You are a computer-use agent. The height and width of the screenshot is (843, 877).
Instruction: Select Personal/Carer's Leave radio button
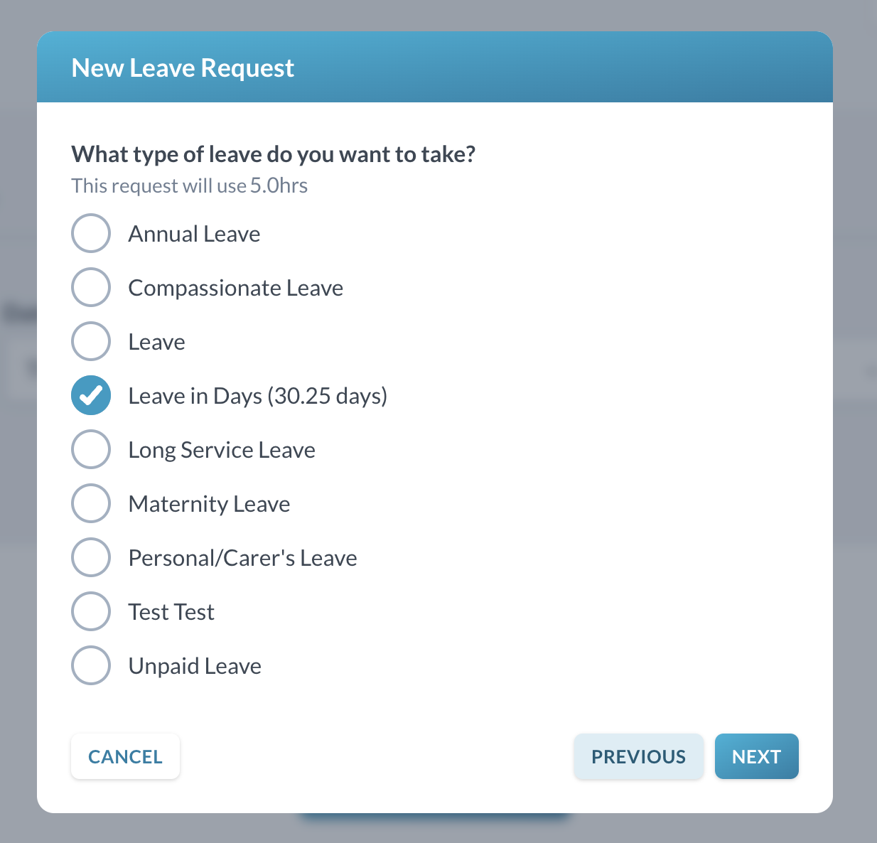(91, 557)
